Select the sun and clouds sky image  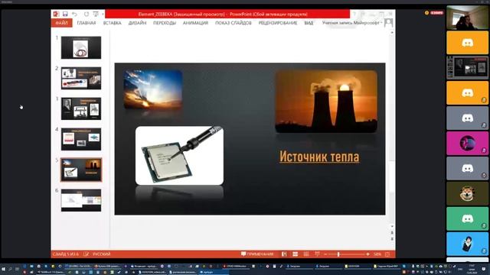tap(153, 89)
